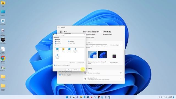Enable the Network checkbox

tap(55, 45)
